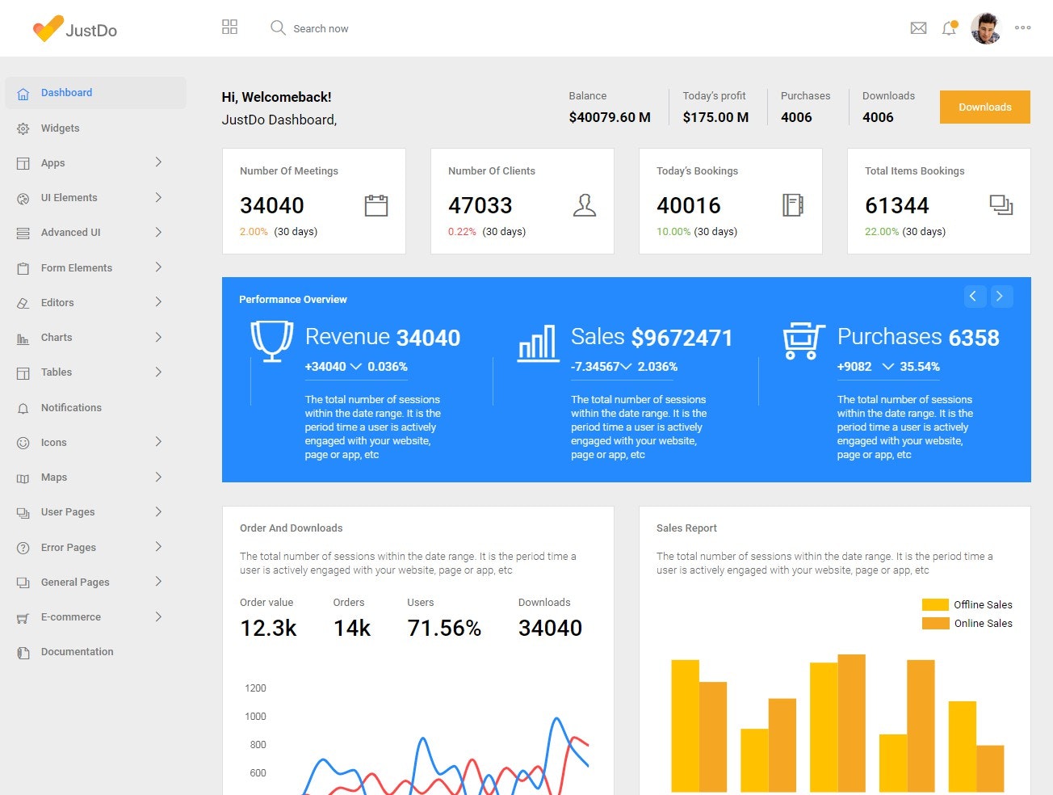This screenshot has width=1053, height=795.
Task: Click the orange Downloads button
Action: [x=985, y=107]
